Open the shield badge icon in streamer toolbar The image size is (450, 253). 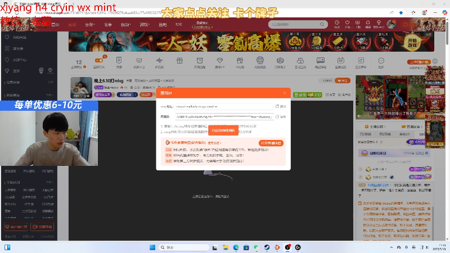coord(119,61)
